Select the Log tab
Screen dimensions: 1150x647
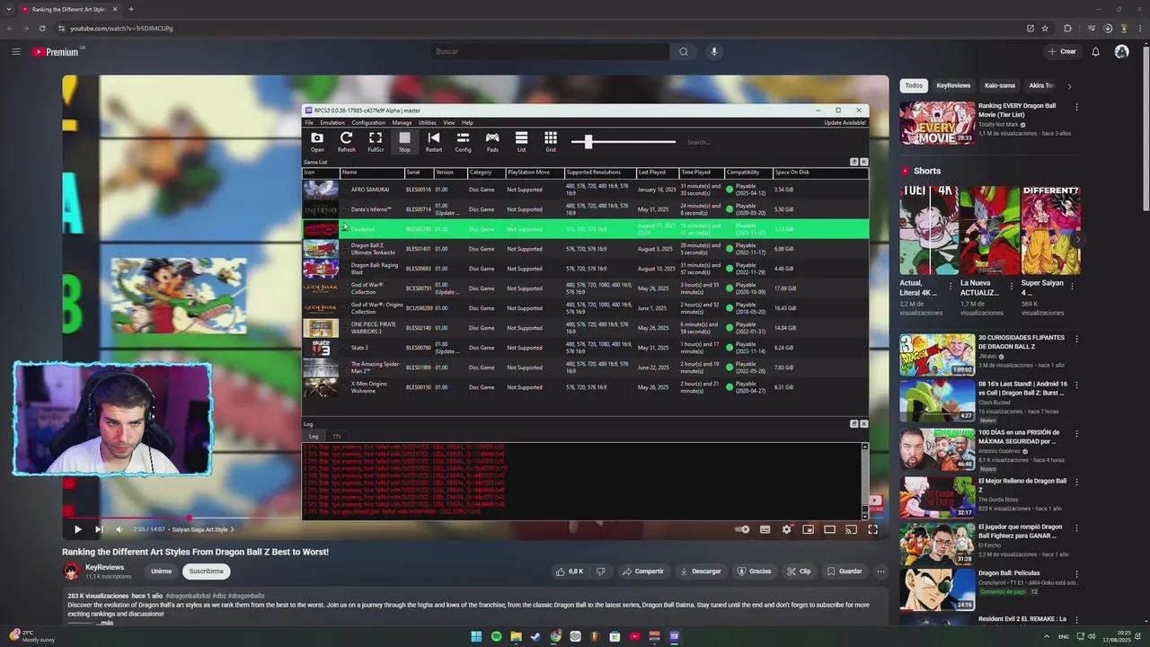[314, 437]
